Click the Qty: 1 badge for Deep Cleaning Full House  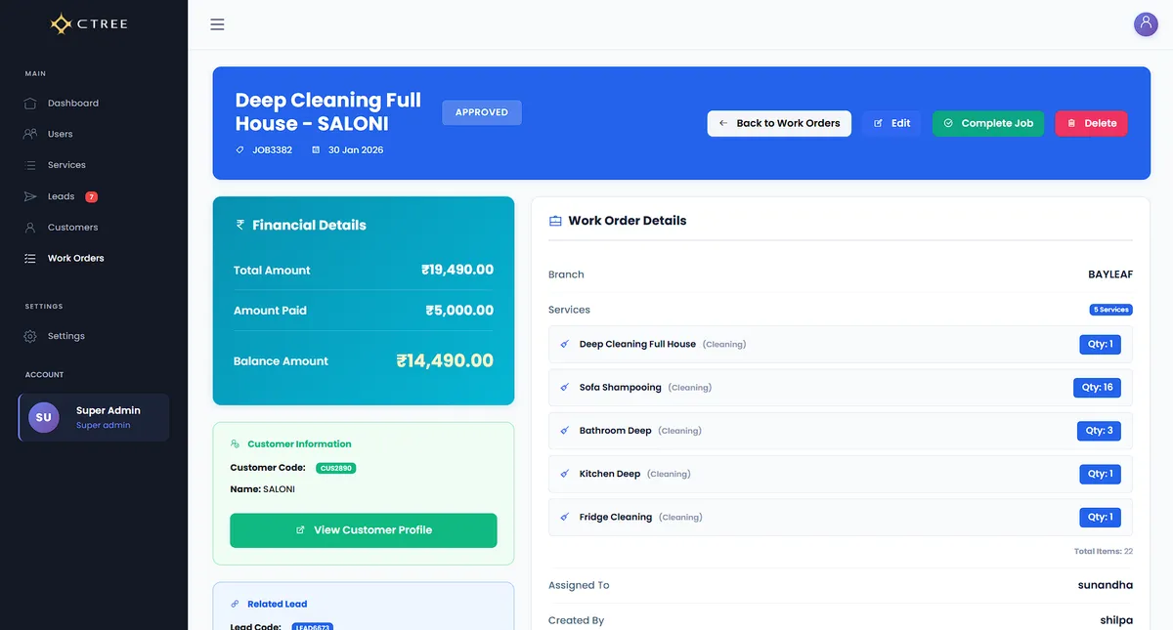click(1100, 345)
